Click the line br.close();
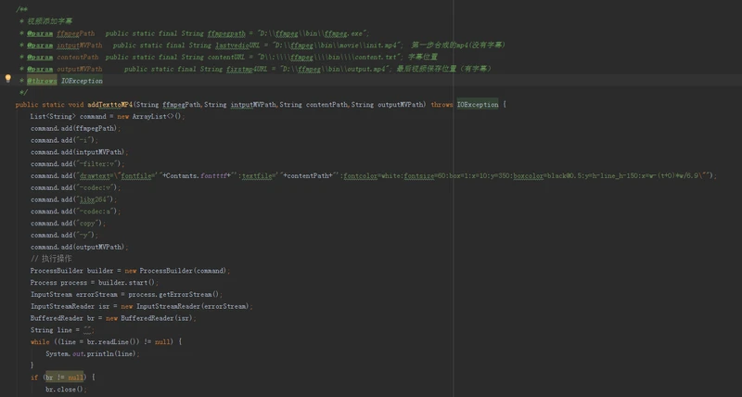742x397 pixels. click(66, 390)
